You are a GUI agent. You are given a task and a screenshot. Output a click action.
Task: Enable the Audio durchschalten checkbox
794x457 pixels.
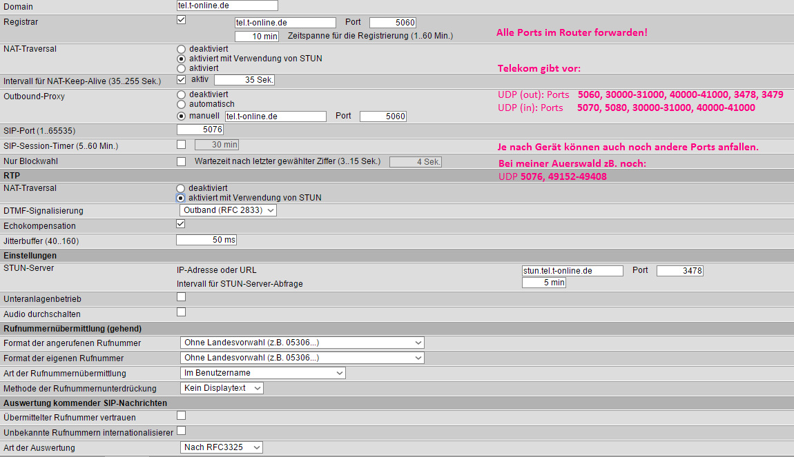pyautogui.click(x=182, y=312)
